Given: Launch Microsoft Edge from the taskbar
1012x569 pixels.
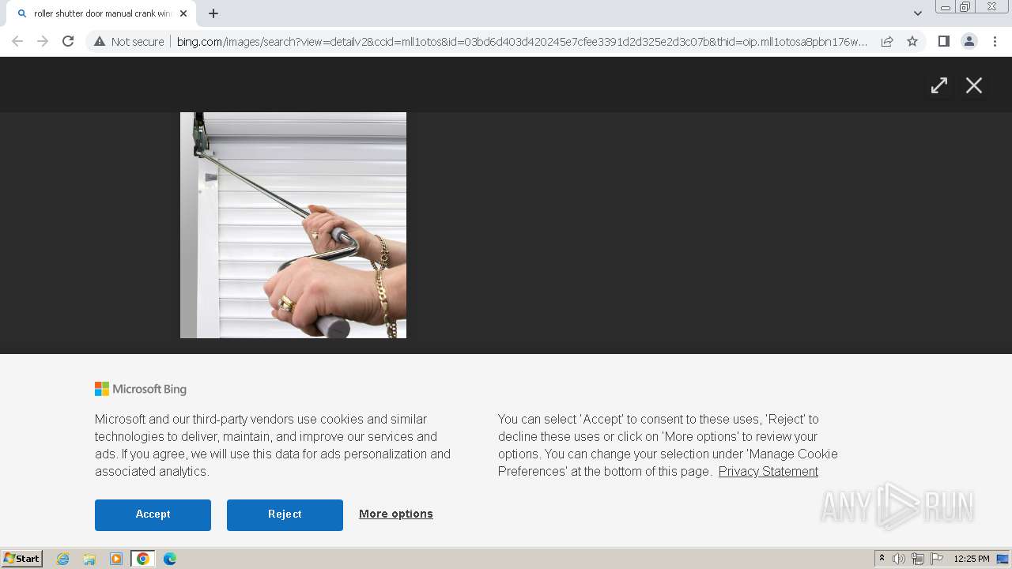Looking at the screenshot, I should pyautogui.click(x=170, y=559).
